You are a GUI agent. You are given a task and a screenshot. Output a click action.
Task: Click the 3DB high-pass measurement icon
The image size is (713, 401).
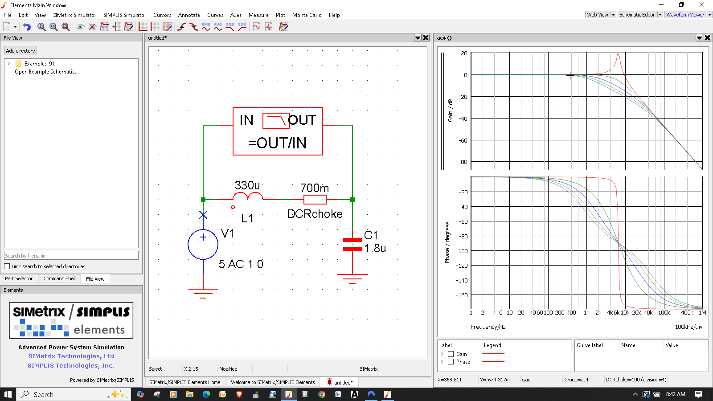coord(242,27)
